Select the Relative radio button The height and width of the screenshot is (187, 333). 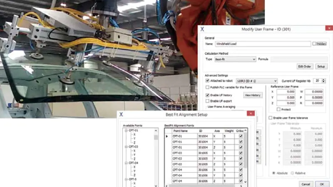(293, 173)
